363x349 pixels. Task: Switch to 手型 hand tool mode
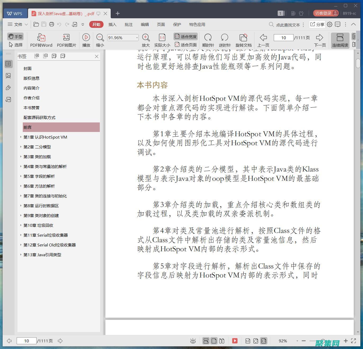[x=15, y=36]
